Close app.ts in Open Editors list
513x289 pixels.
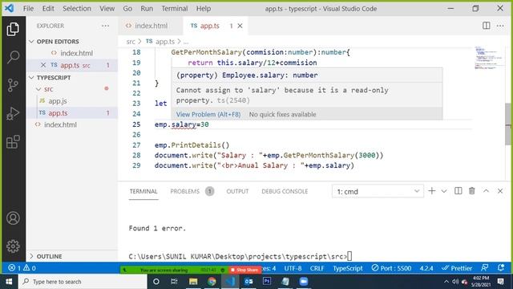coord(43,65)
